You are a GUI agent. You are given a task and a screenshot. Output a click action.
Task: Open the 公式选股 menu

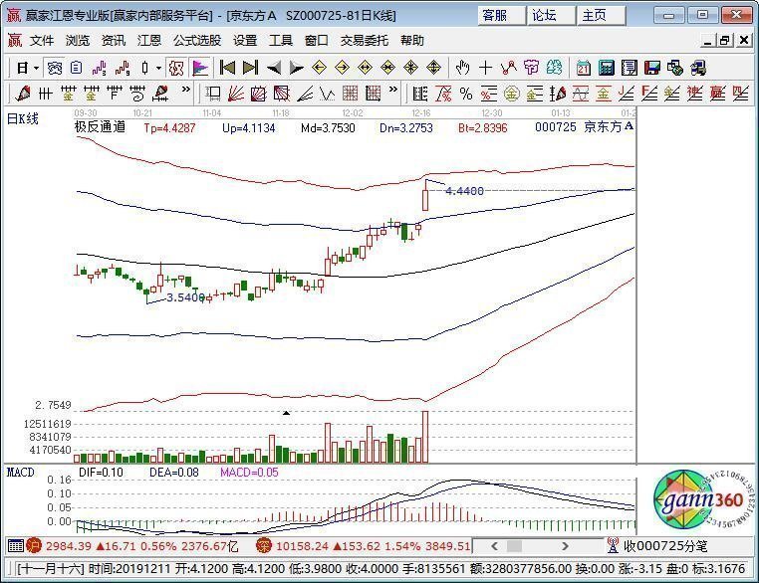point(197,41)
